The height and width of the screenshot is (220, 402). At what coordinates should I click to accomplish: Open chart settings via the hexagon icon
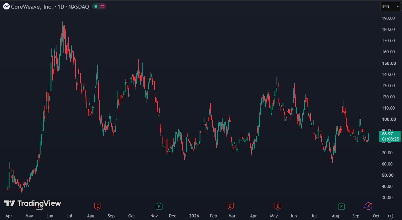point(391,216)
